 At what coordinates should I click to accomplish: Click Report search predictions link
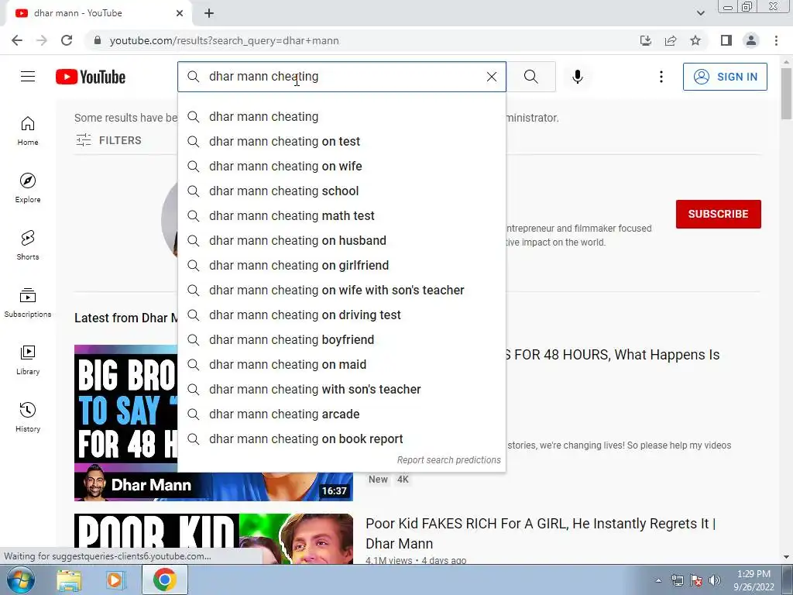(448, 460)
